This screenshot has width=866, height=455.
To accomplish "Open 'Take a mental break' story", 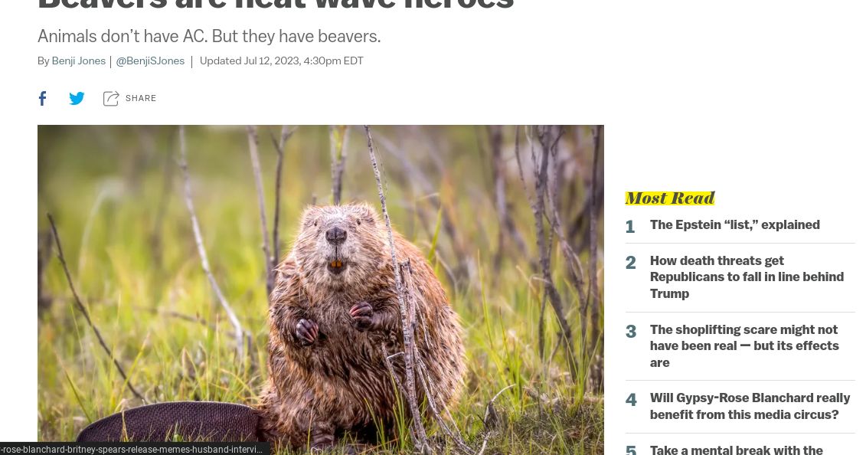I will (736, 450).
